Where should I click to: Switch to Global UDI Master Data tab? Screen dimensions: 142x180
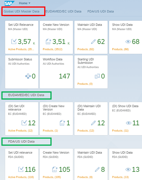(21, 11)
